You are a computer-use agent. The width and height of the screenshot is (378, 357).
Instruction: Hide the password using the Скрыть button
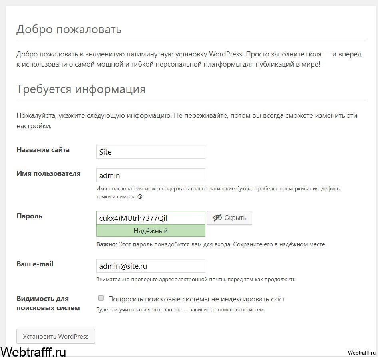(229, 218)
